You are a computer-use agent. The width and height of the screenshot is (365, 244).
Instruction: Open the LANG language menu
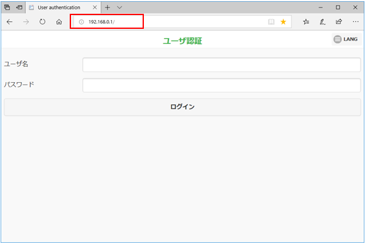[x=346, y=39]
